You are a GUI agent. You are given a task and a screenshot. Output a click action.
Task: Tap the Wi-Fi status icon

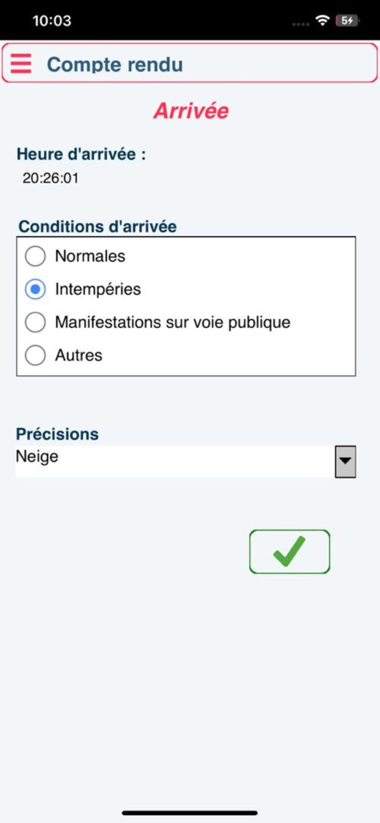[323, 20]
